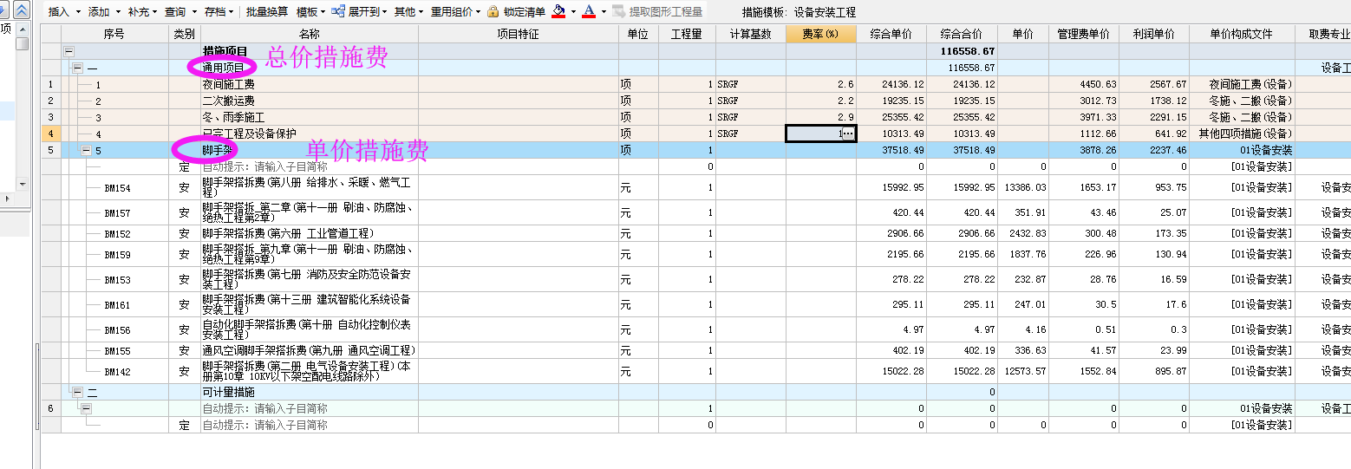The image size is (1351, 469).
Task: Click the BM153 code cell
Action: [x=117, y=280]
